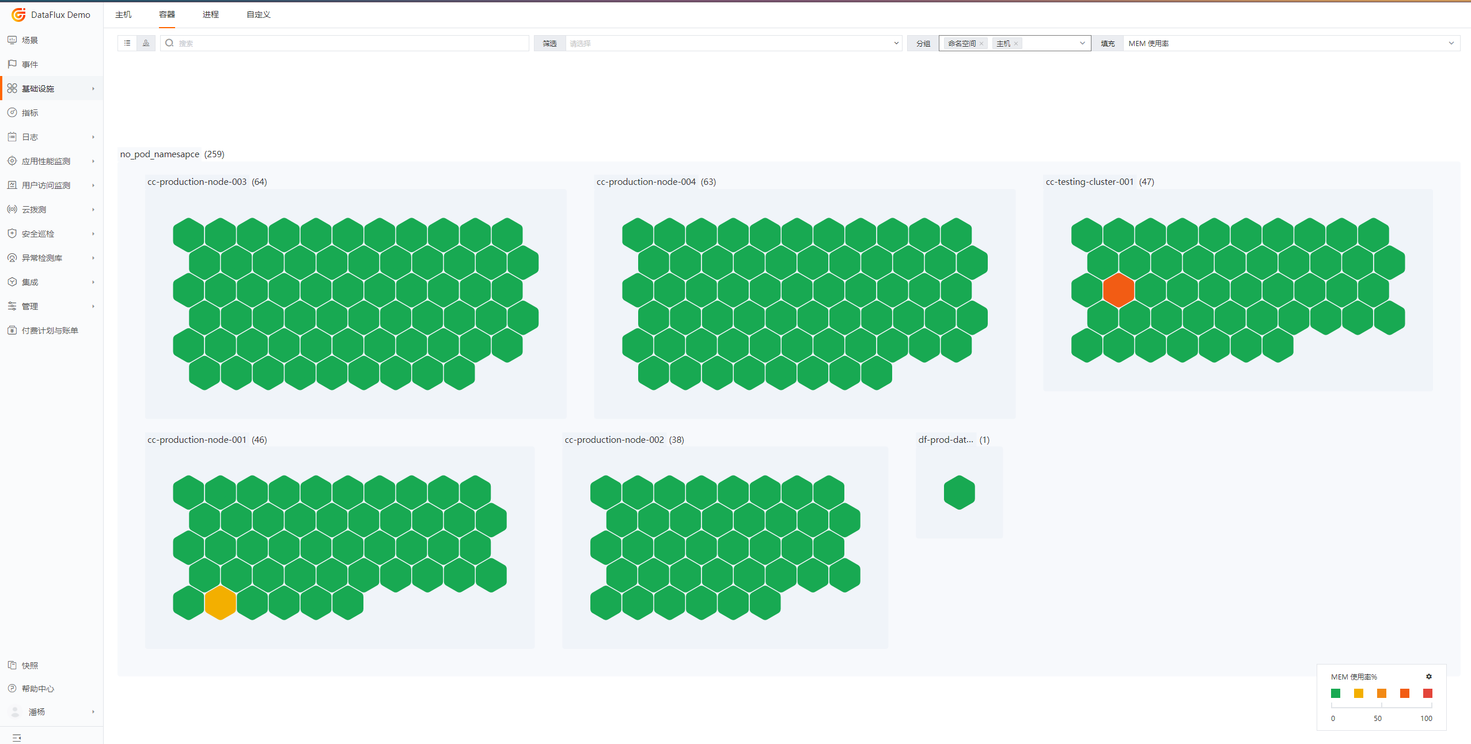Click the 场景 sidebar icon
The width and height of the screenshot is (1471, 744).
[x=12, y=40]
